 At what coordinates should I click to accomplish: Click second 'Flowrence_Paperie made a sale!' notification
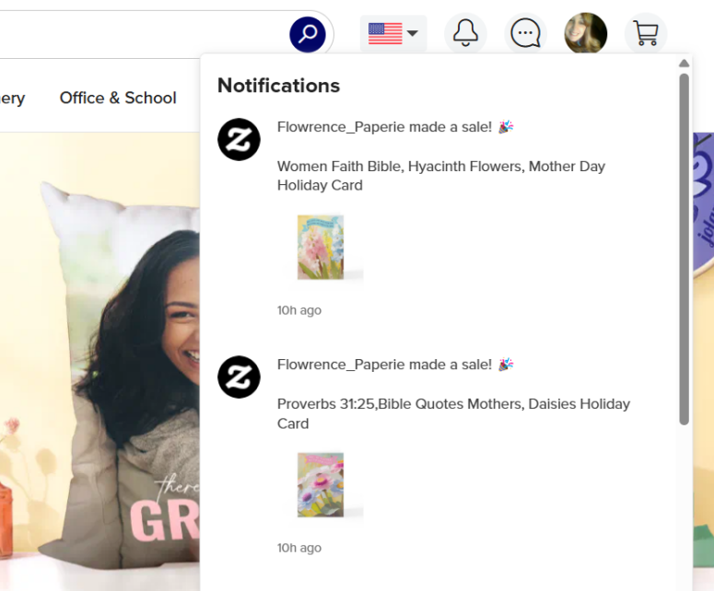tap(384, 365)
